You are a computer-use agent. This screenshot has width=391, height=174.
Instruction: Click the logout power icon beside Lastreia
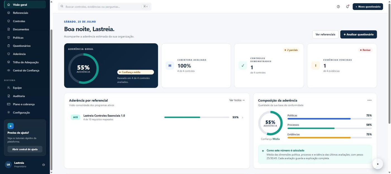(44, 165)
